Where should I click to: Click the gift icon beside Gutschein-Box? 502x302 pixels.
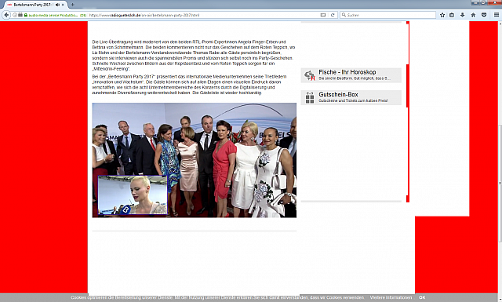tap(310, 98)
